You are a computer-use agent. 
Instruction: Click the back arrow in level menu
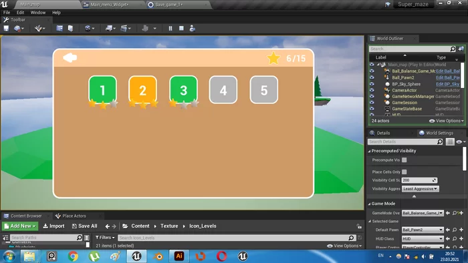coord(70,57)
